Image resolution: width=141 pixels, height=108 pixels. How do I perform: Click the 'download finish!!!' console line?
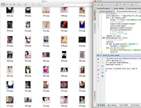pos(114,64)
